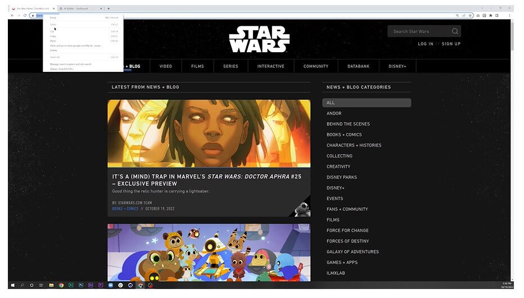
Task: Click the search magnifier icon in Star Wars search box
Action: (454, 31)
